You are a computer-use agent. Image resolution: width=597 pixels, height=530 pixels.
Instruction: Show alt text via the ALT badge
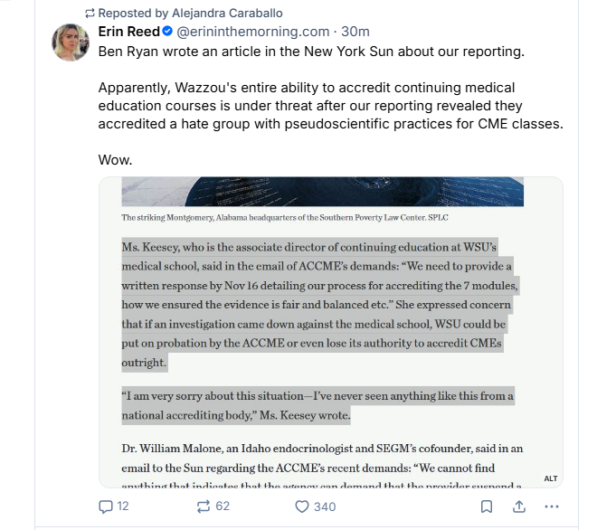550,478
